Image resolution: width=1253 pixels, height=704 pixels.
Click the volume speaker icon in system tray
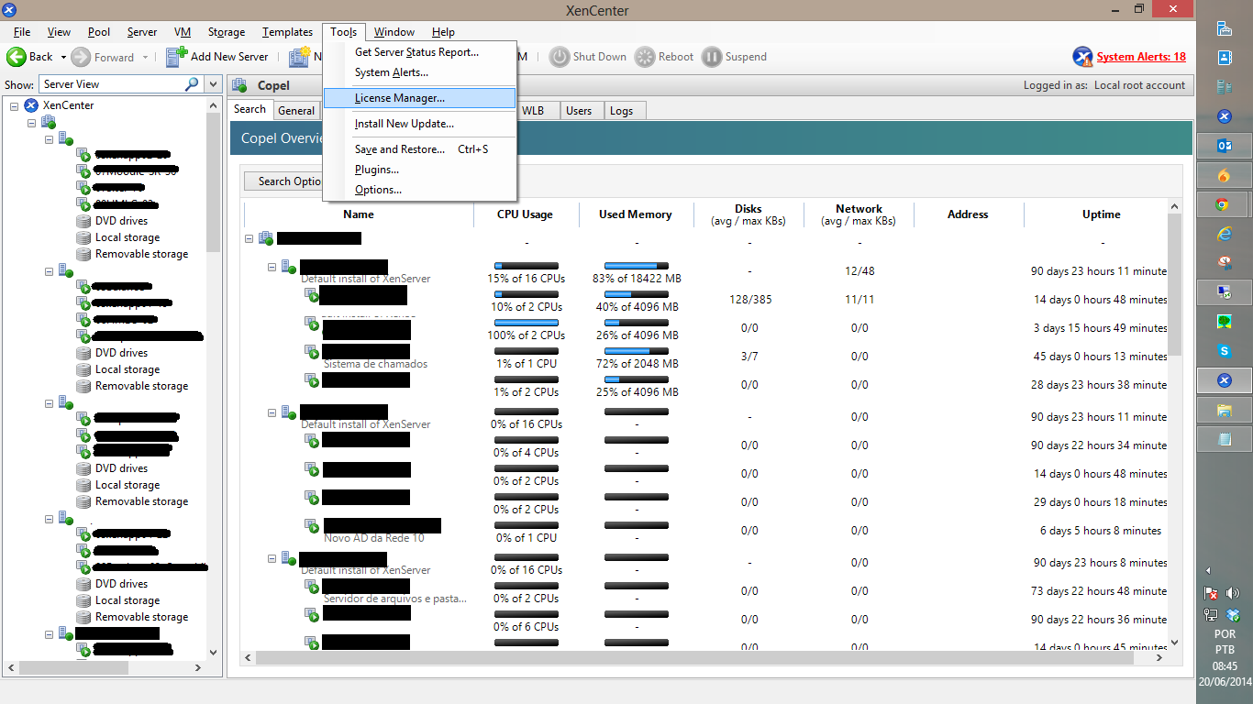tap(1232, 593)
